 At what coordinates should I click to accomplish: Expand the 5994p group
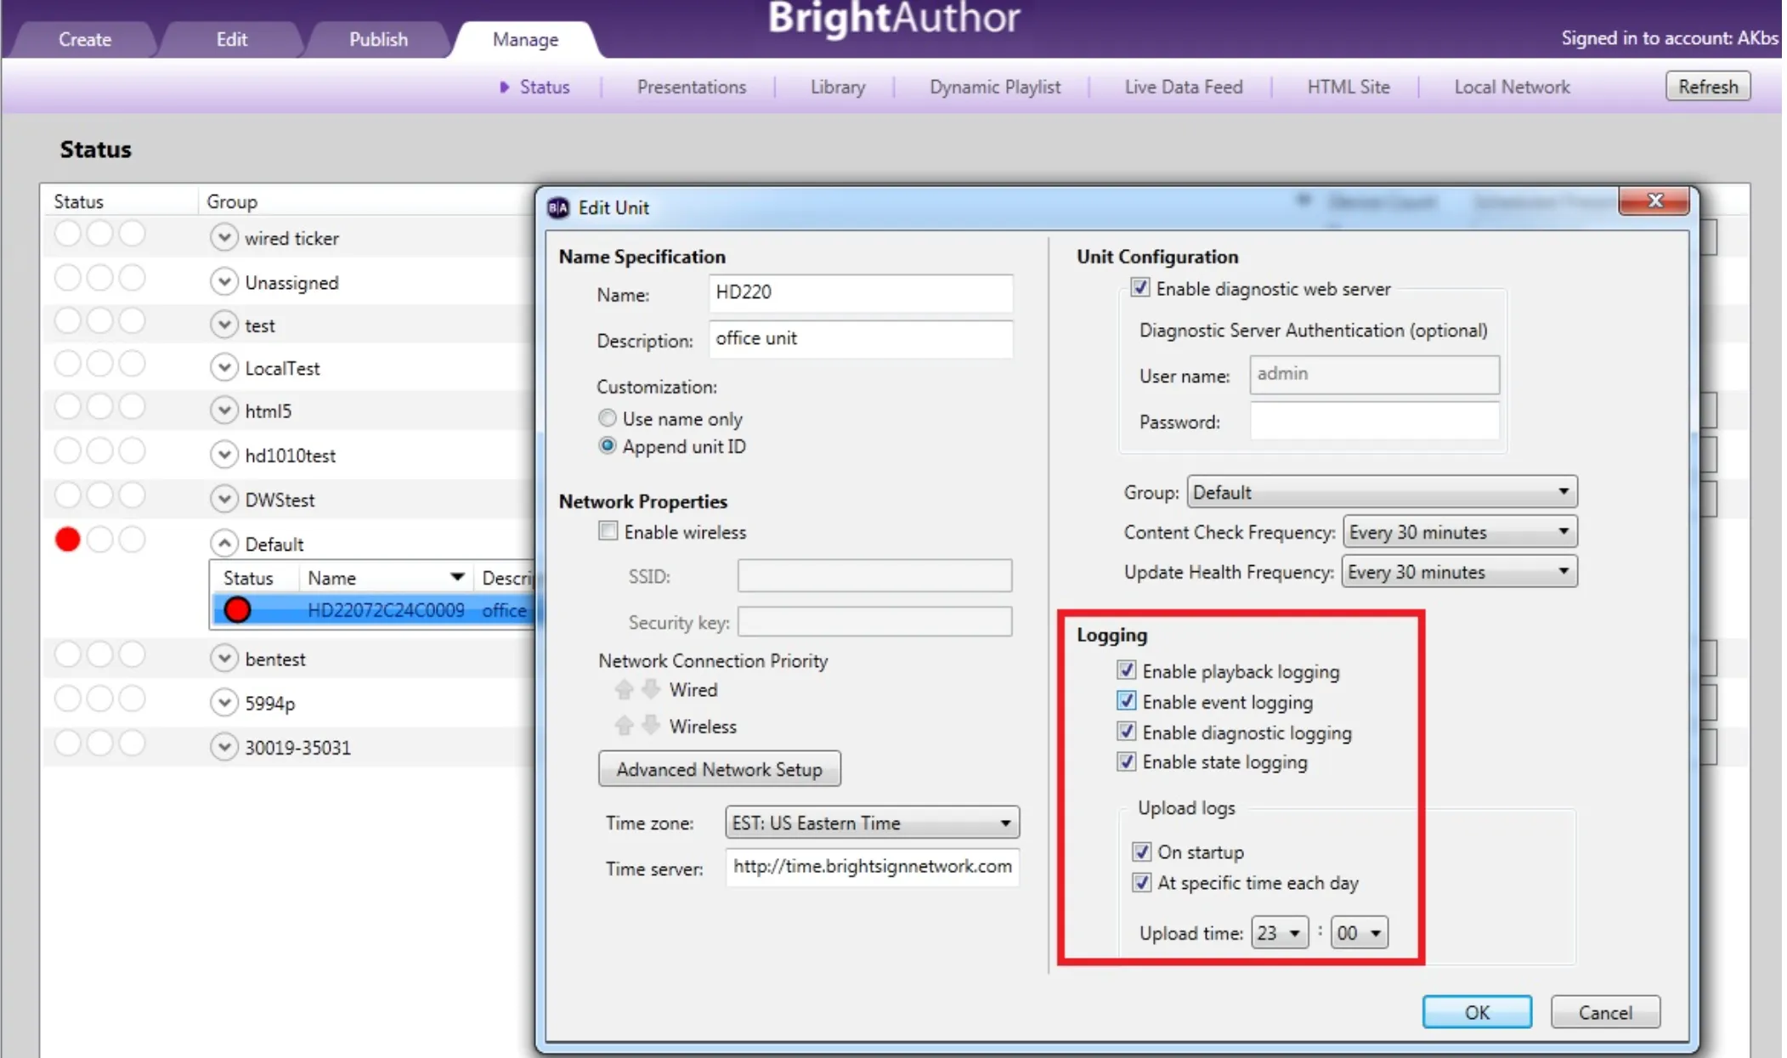click(223, 702)
